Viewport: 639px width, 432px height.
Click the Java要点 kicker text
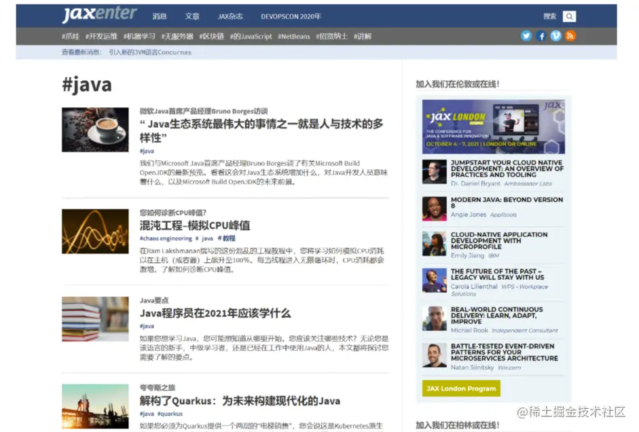[154, 301]
